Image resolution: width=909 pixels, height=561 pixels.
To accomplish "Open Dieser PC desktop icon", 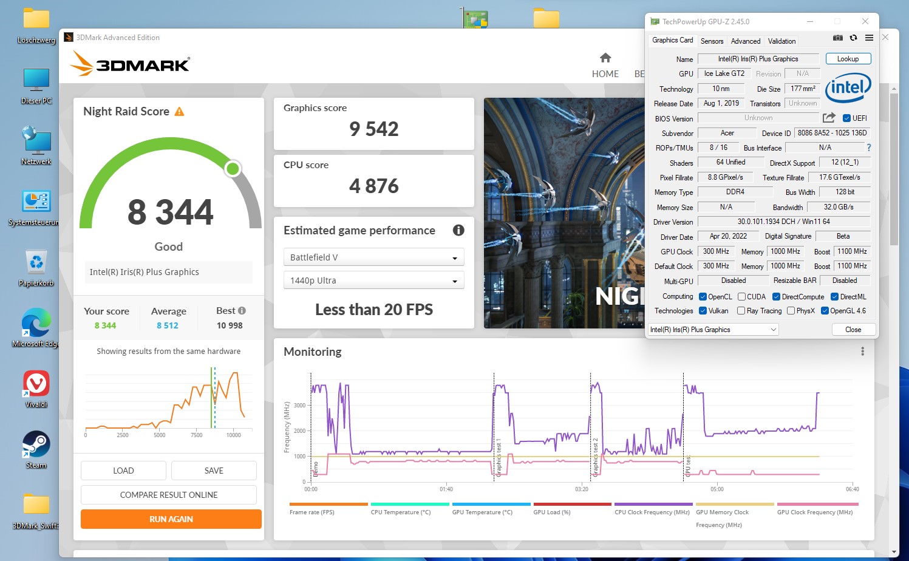I will click(36, 86).
